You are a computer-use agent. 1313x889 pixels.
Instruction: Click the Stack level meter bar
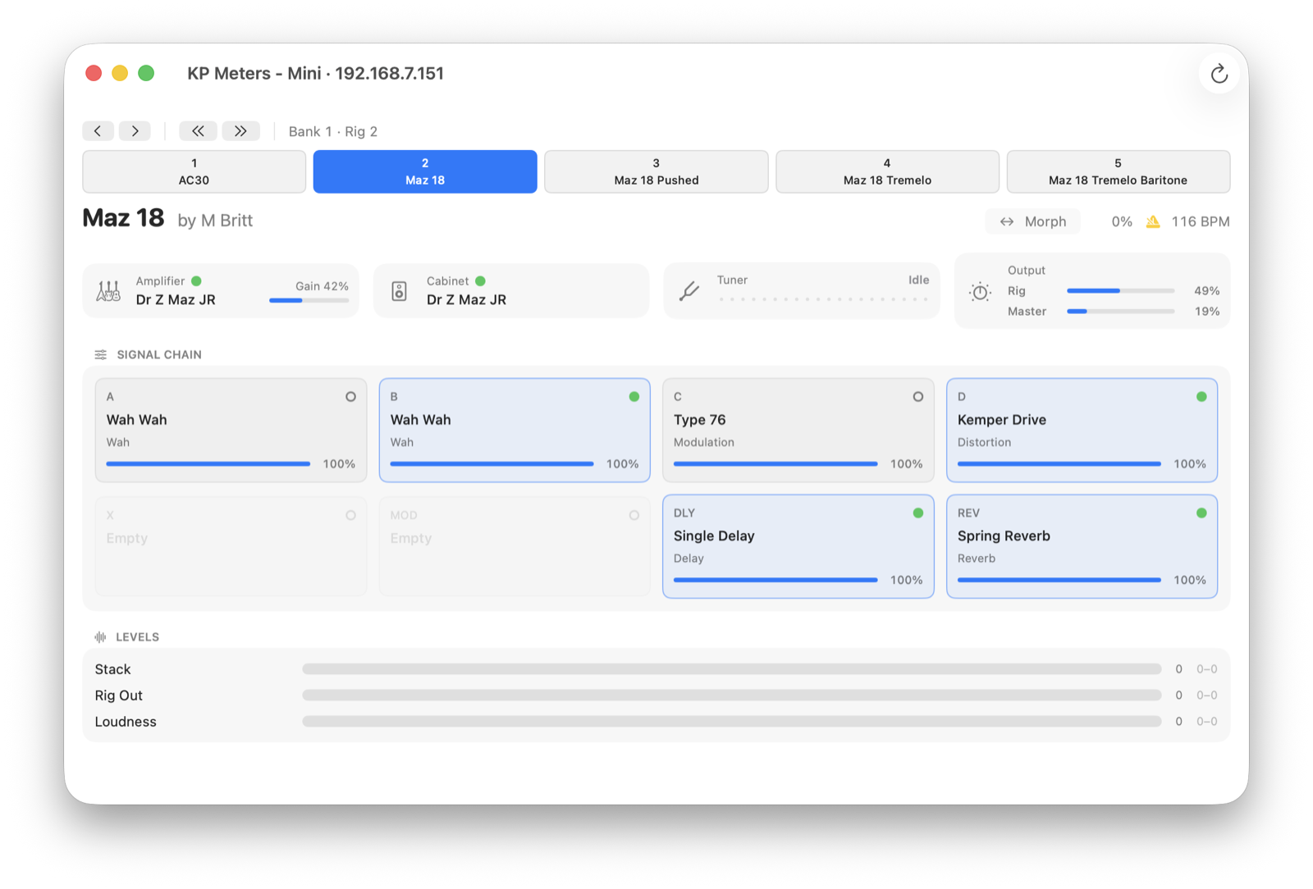pyautogui.click(x=732, y=669)
